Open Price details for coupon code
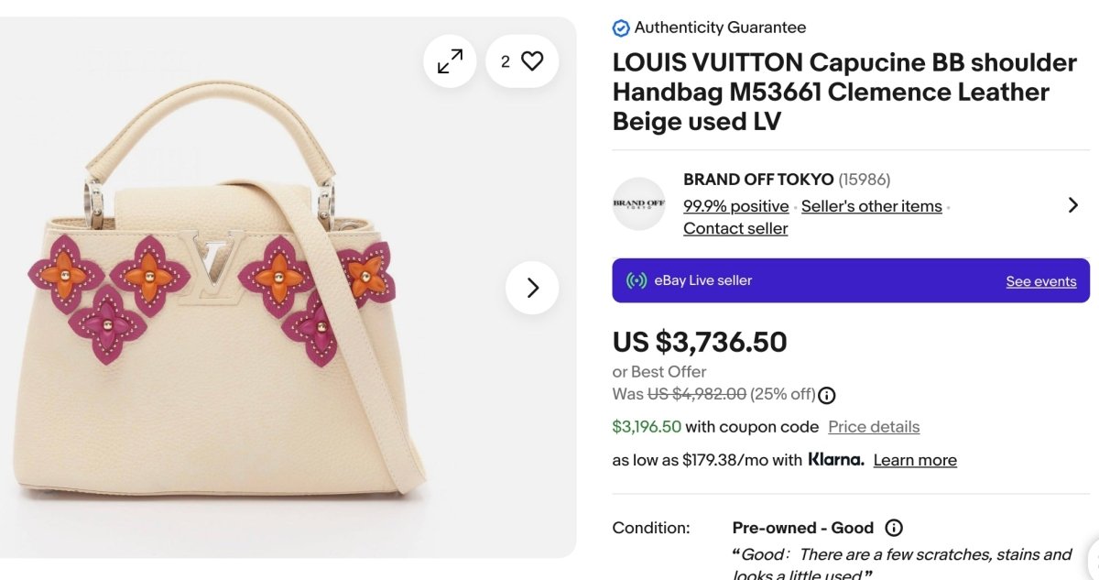 pyautogui.click(x=874, y=427)
